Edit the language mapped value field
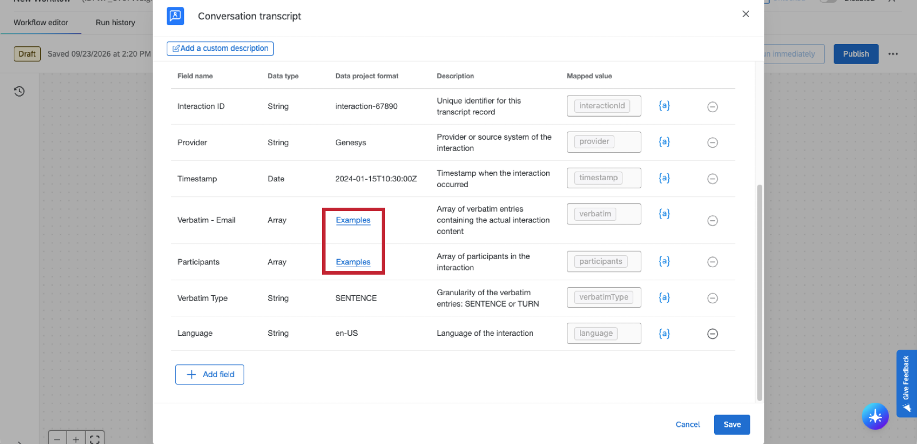The height and width of the screenshot is (444, 917). pos(604,334)
